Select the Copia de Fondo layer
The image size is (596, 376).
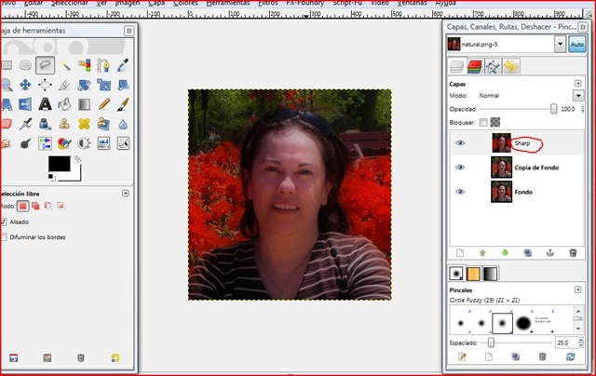(535, 167)
